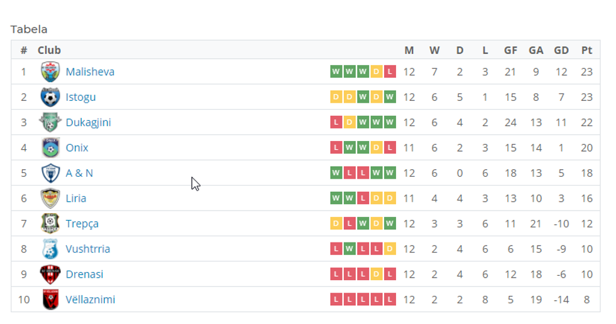
Task: Click the Trepça club crest icon
Action: click(x=50, y=224)
